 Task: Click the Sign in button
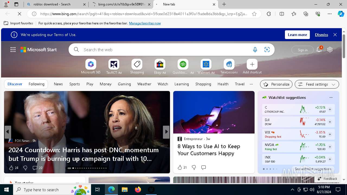pyautogui.click(x=303, y=50)
